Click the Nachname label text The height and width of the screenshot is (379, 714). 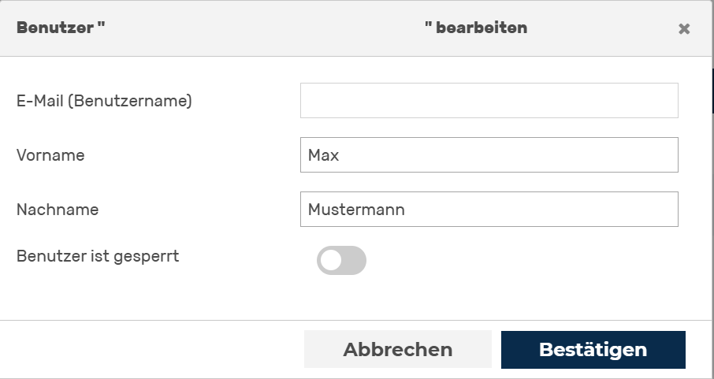58,210
